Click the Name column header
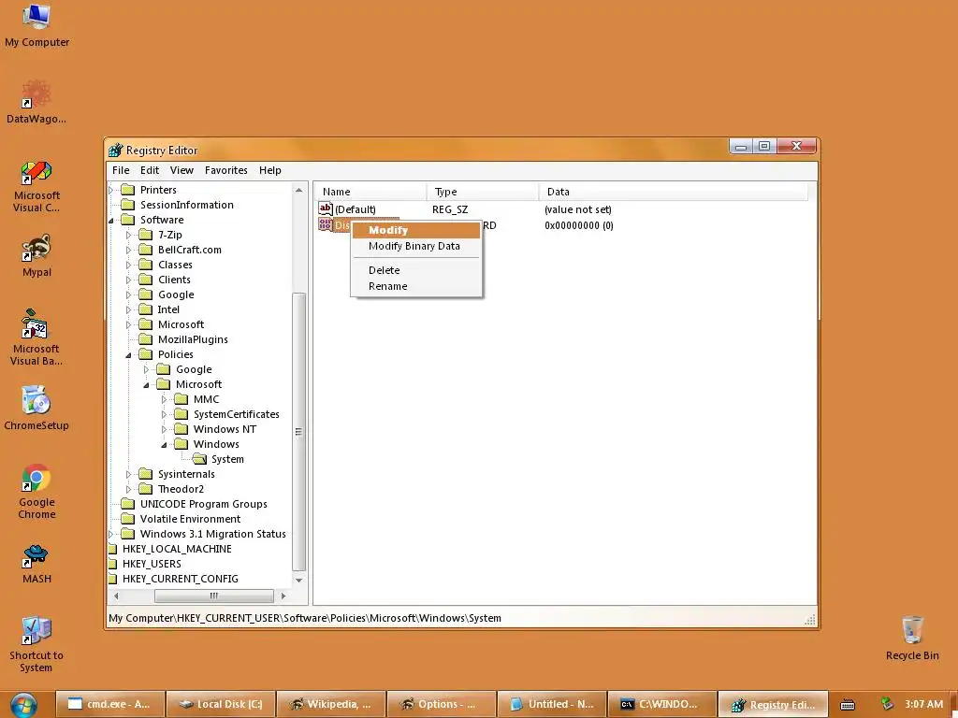This screenshot has height=718, width=958. 370,192
